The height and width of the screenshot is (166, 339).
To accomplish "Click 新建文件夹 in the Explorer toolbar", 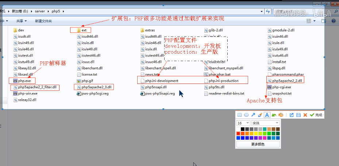I will point(43,21).
